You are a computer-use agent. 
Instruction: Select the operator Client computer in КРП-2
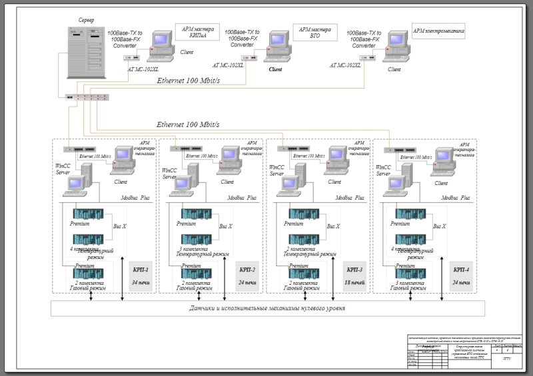click(229, 160)
